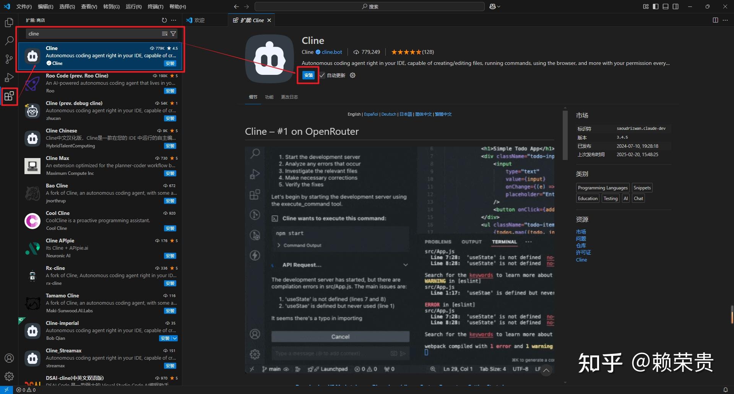Screen dimensions: 734x394
Task: Refresh the extensions list
Action: (x=164, y=20)
